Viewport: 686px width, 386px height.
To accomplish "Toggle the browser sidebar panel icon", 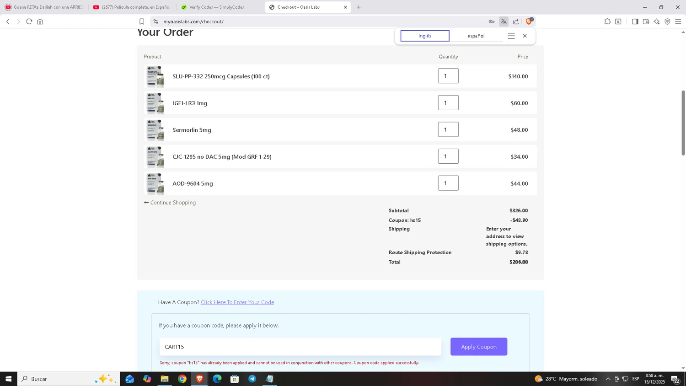I will click(x=635, y=21).
